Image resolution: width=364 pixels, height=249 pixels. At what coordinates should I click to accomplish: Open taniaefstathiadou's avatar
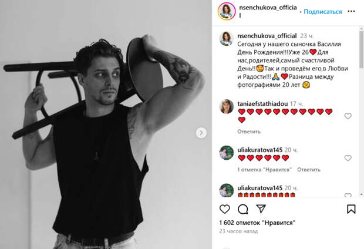click(227, 107)
